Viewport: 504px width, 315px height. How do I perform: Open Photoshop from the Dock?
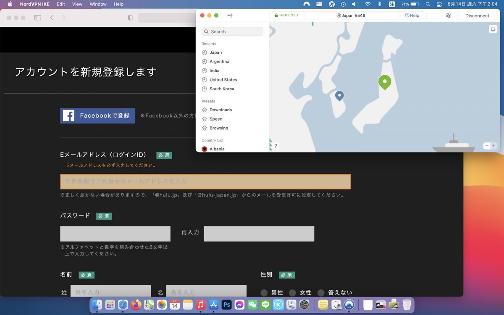[x=227, y=305]
